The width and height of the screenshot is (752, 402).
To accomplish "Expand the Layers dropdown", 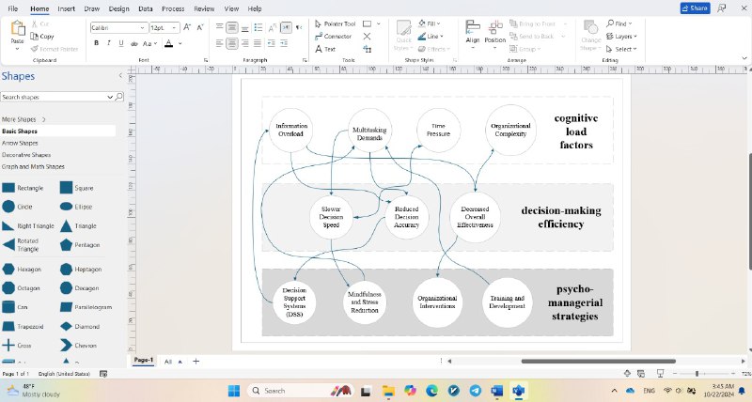I will click(621, 37).
